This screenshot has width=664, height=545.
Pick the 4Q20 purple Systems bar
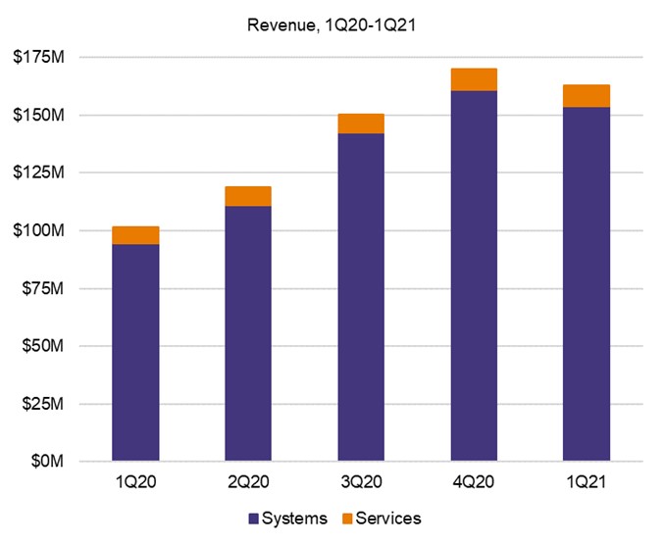pyautogui.click(x=474, y=275)
